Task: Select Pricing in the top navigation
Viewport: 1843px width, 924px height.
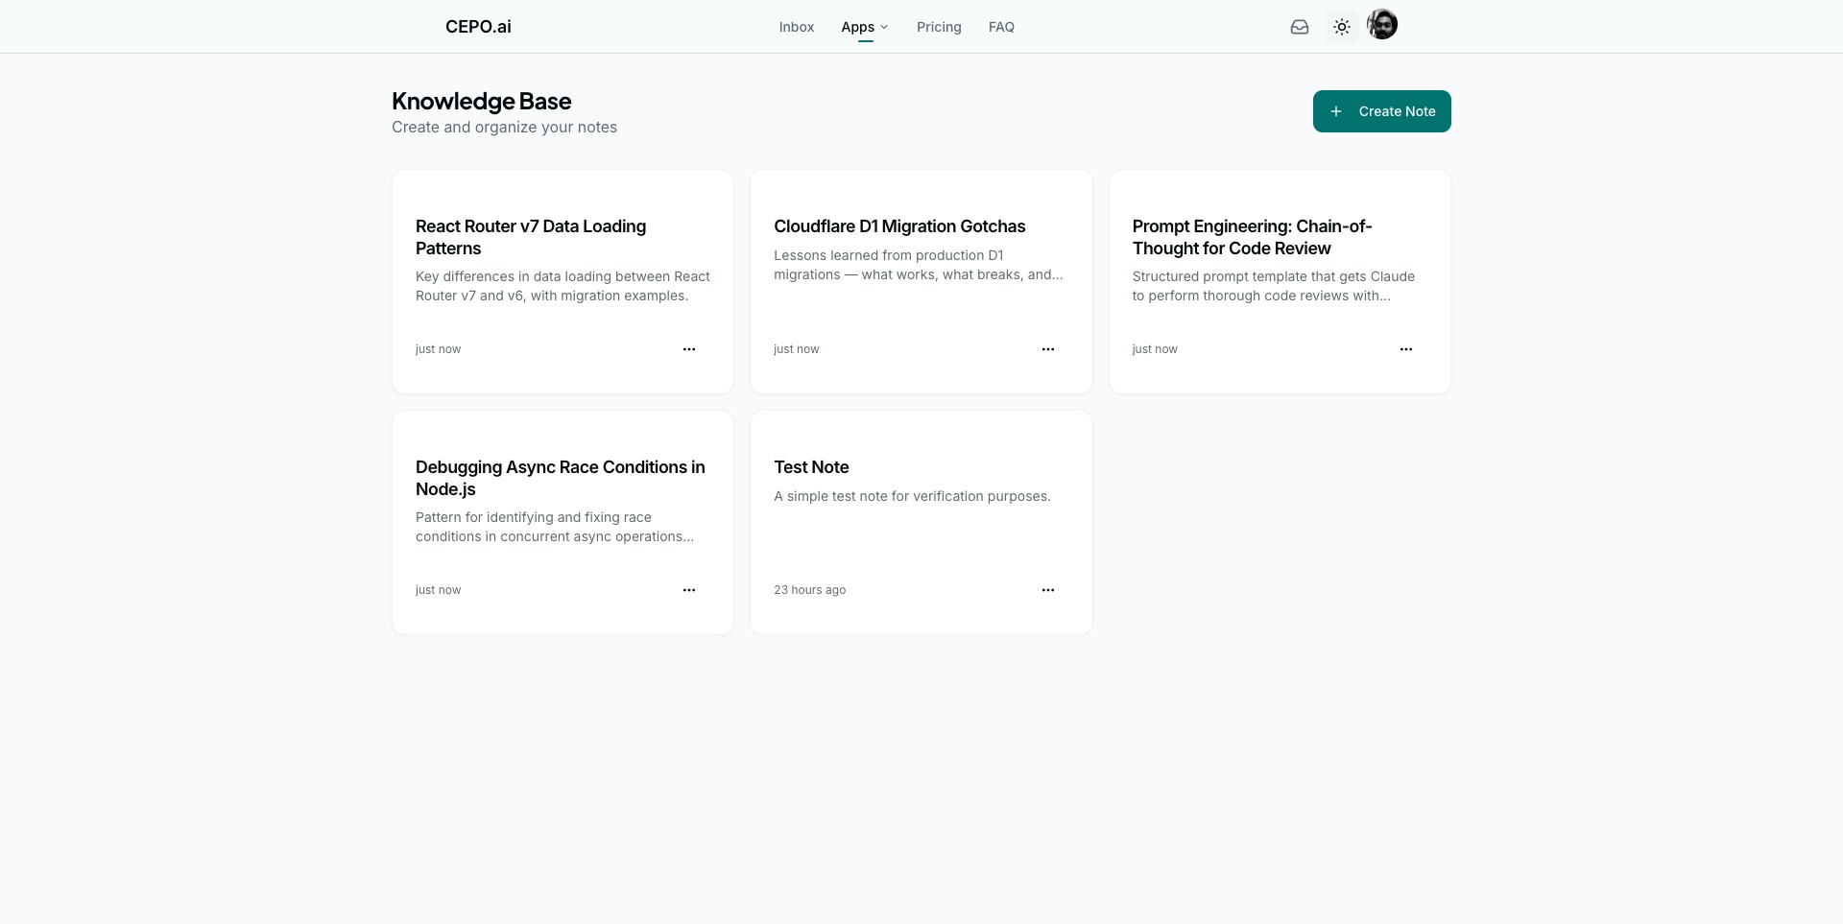Action: (x=938, y=27)
